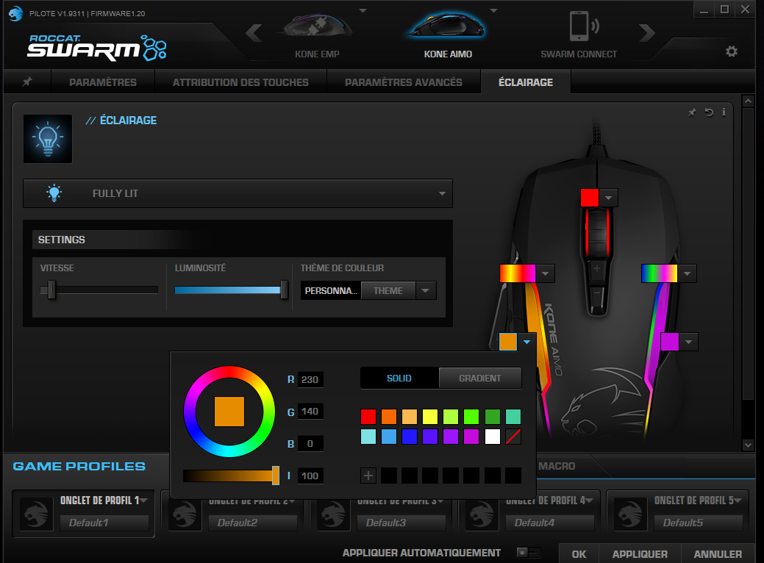This screenshot has height=563, width=764.
Task: Click Roccat icon of profile 5
Action: click(630, 513)
